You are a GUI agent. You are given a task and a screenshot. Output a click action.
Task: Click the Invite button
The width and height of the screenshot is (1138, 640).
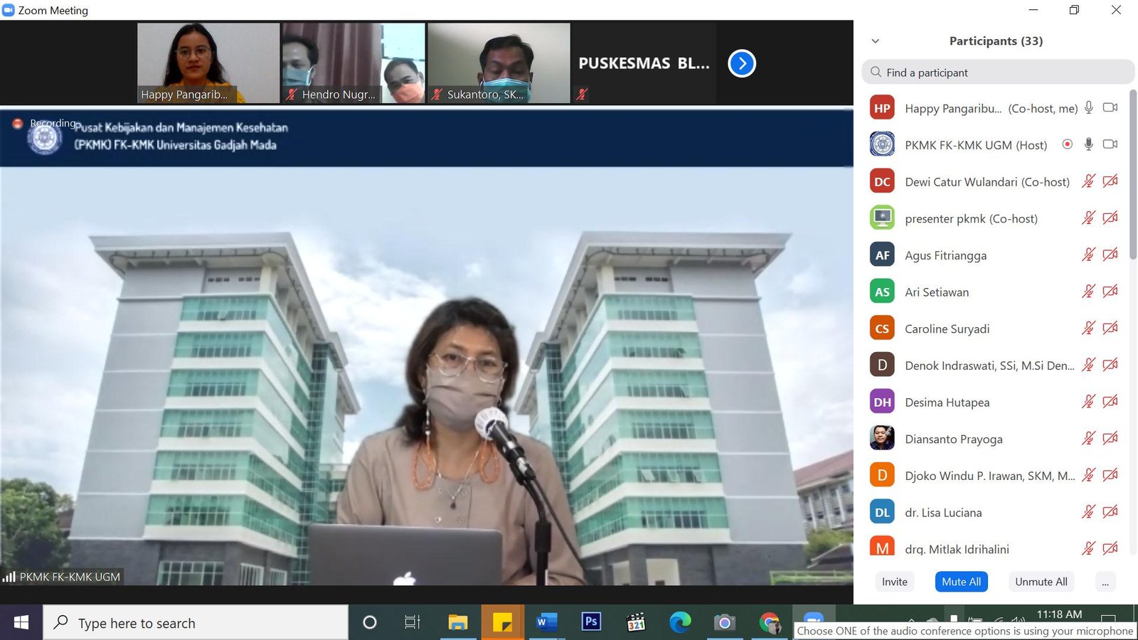click(x=894, y=582)
